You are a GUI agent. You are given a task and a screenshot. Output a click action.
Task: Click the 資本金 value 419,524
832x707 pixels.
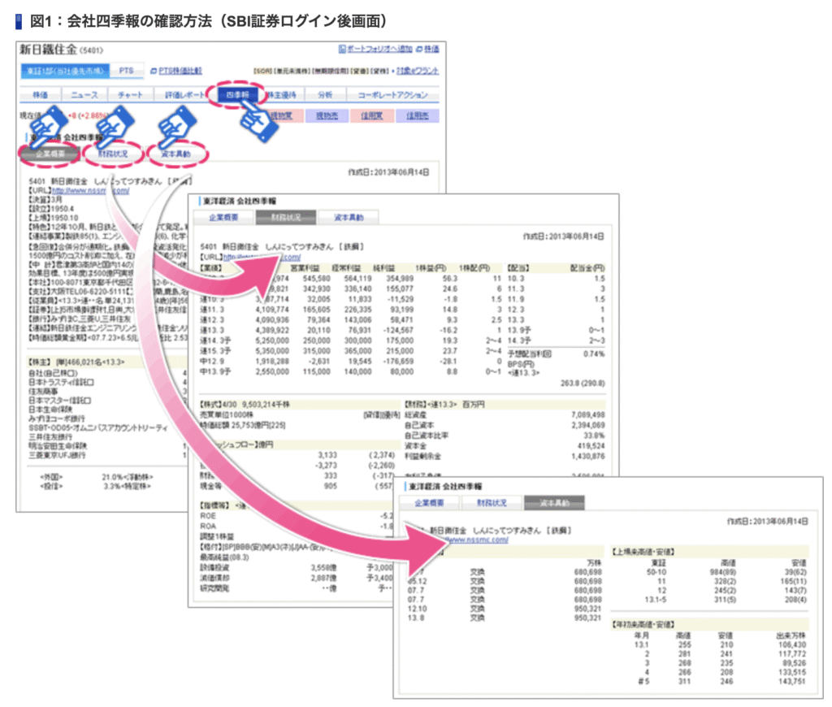pos(591,446)
